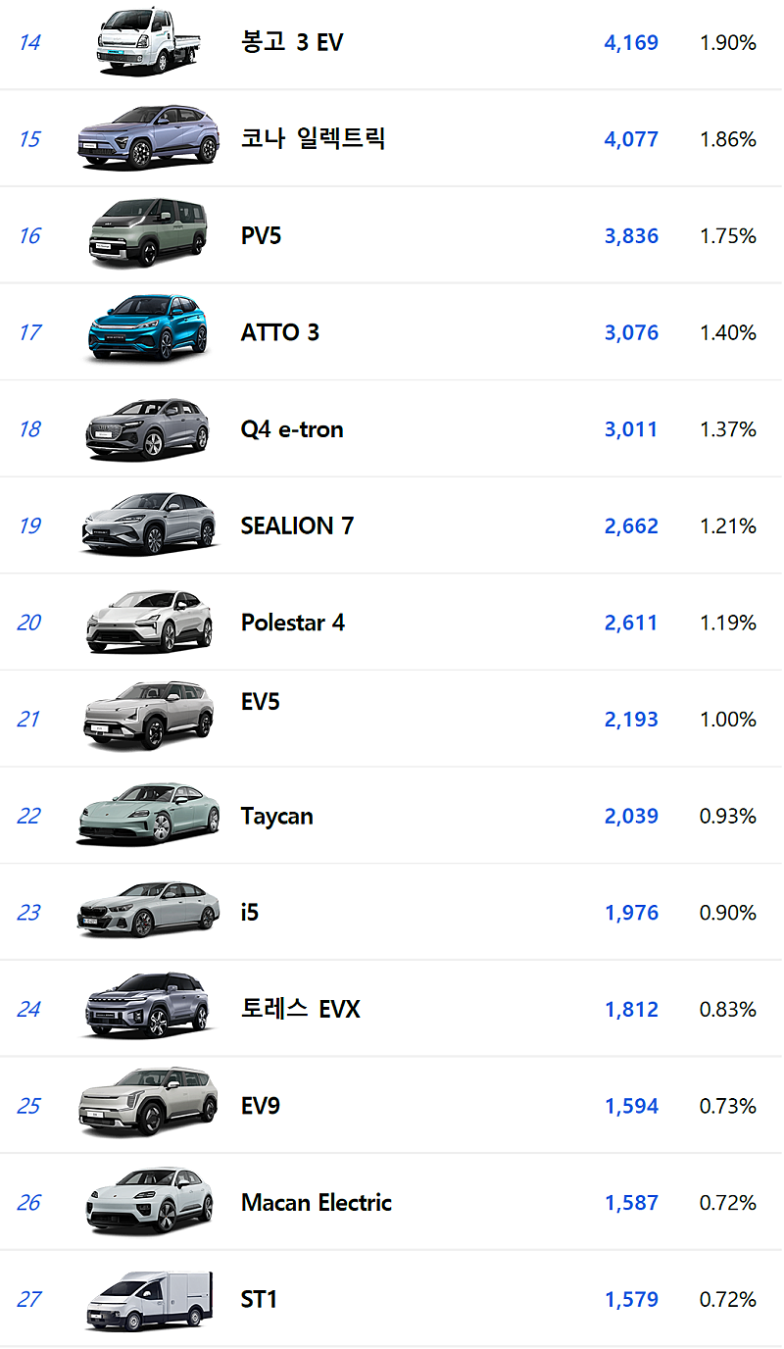Select the EV5 model name
The height and width of the screenshot is (1349, 784).
(261, 702)
